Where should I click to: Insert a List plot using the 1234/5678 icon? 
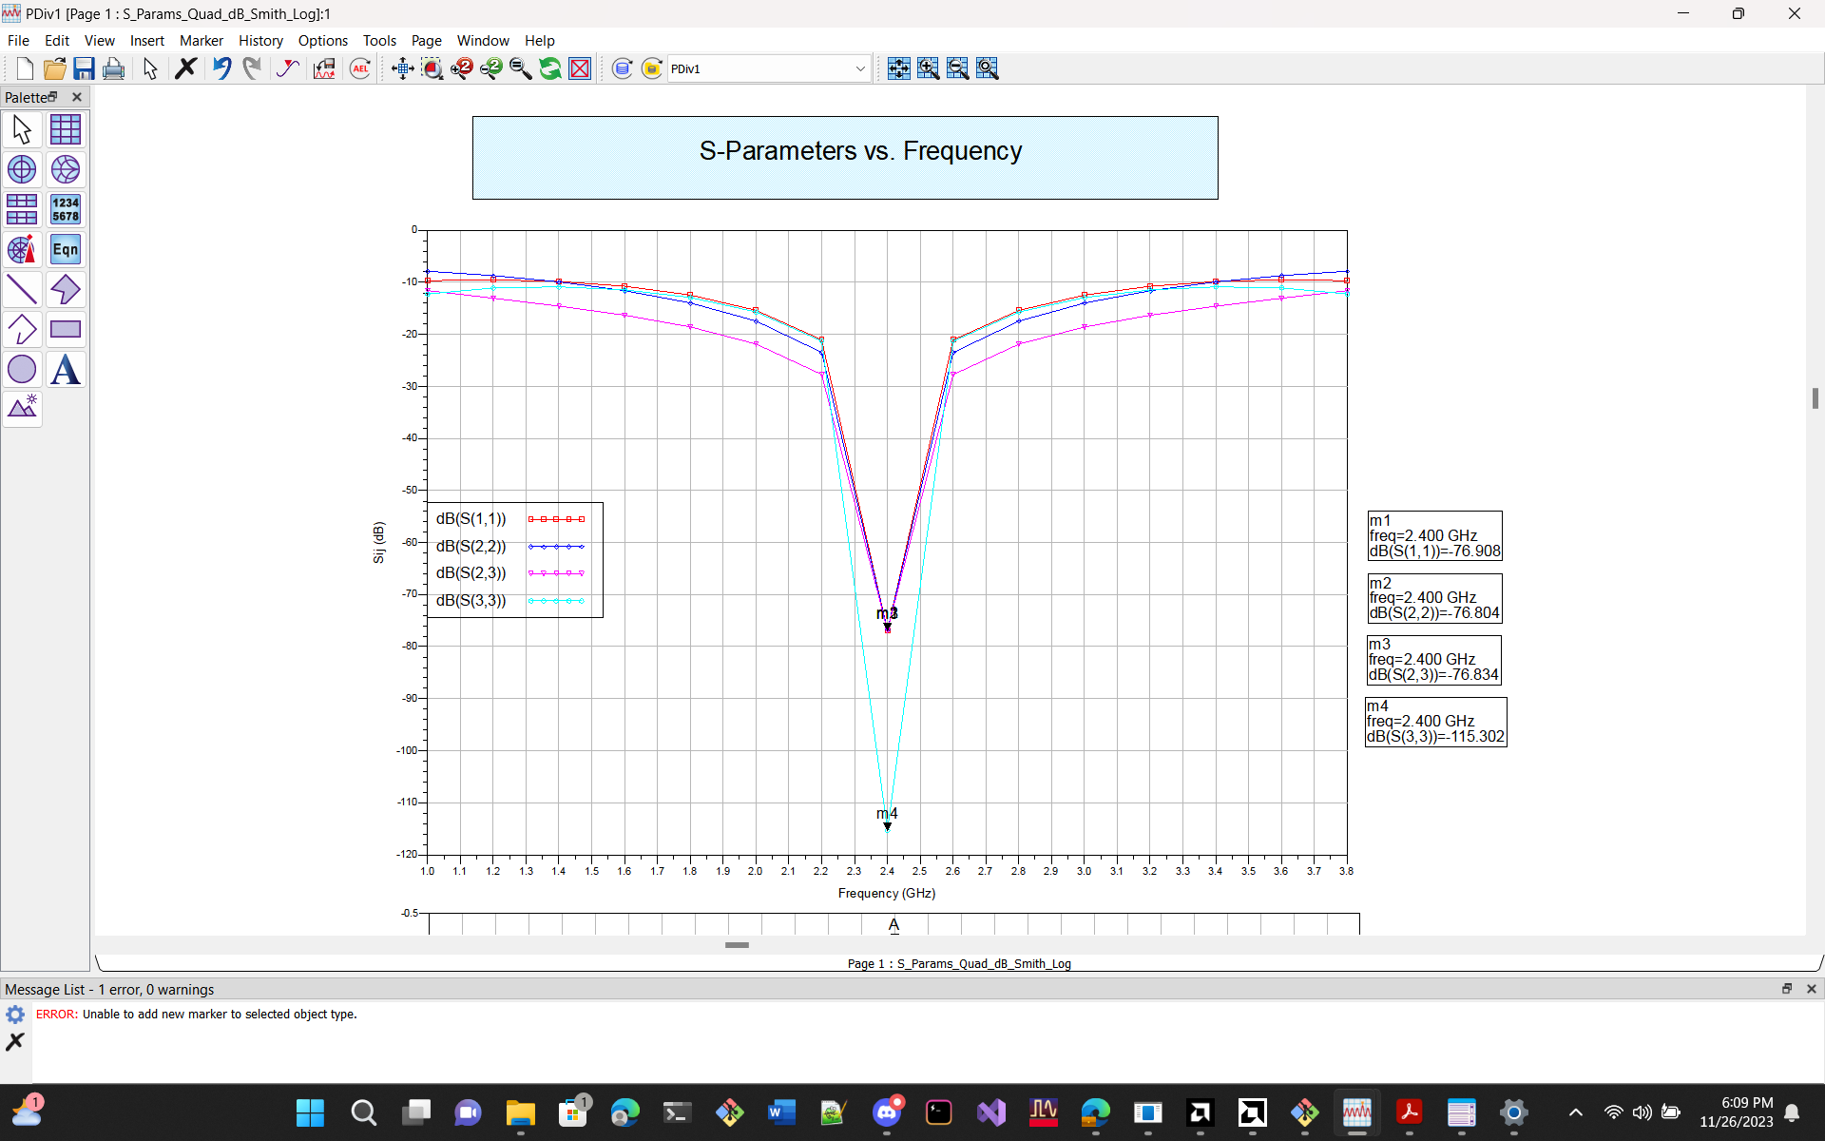click(x=65, y=209)
